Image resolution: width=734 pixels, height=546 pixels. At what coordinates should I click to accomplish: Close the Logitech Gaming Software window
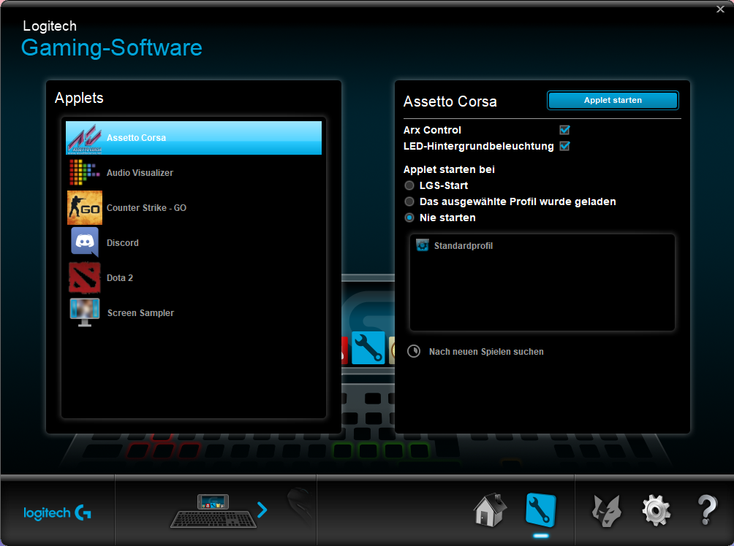720,9
